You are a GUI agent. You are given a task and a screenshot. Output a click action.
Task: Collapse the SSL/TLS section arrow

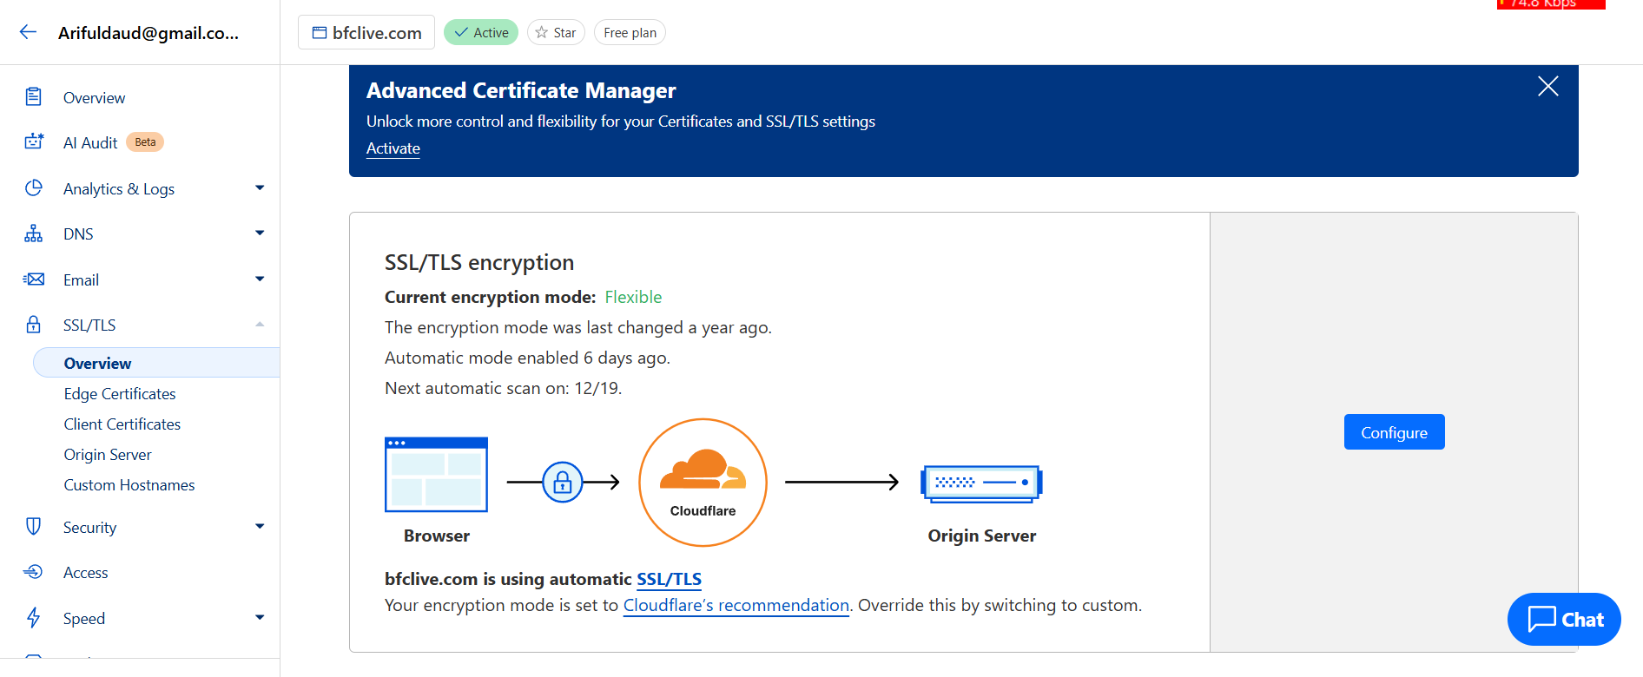click(260, 324)
